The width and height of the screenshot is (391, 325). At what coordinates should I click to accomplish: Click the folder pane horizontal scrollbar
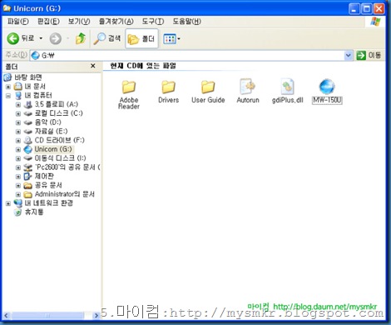47,316
